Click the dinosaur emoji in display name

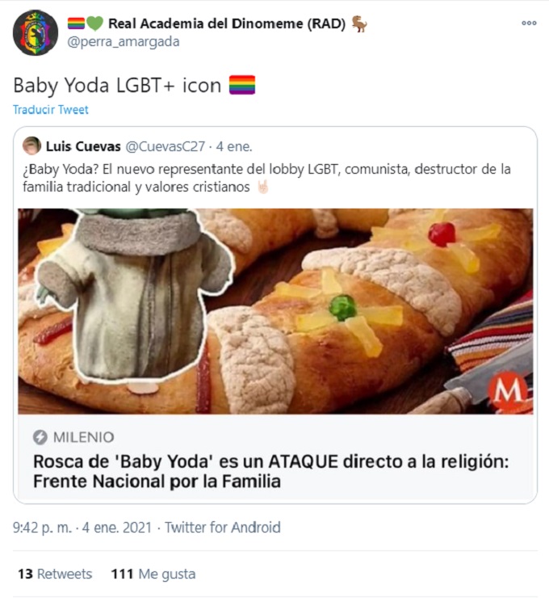coord(359,23)
